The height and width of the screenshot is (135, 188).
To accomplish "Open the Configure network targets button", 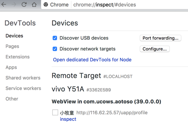I will tap(155, 49).
